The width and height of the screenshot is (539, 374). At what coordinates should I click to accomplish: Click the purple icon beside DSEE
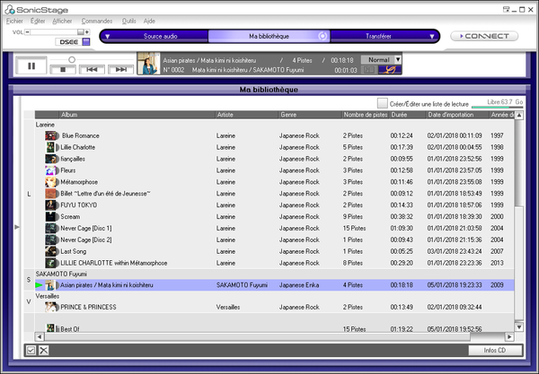point(85,42)
